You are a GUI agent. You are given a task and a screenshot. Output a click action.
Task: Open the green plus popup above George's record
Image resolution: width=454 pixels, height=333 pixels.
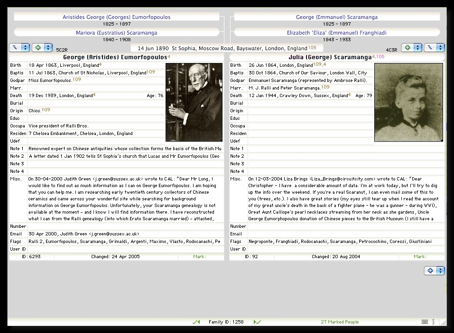click(x=42, y=48)
